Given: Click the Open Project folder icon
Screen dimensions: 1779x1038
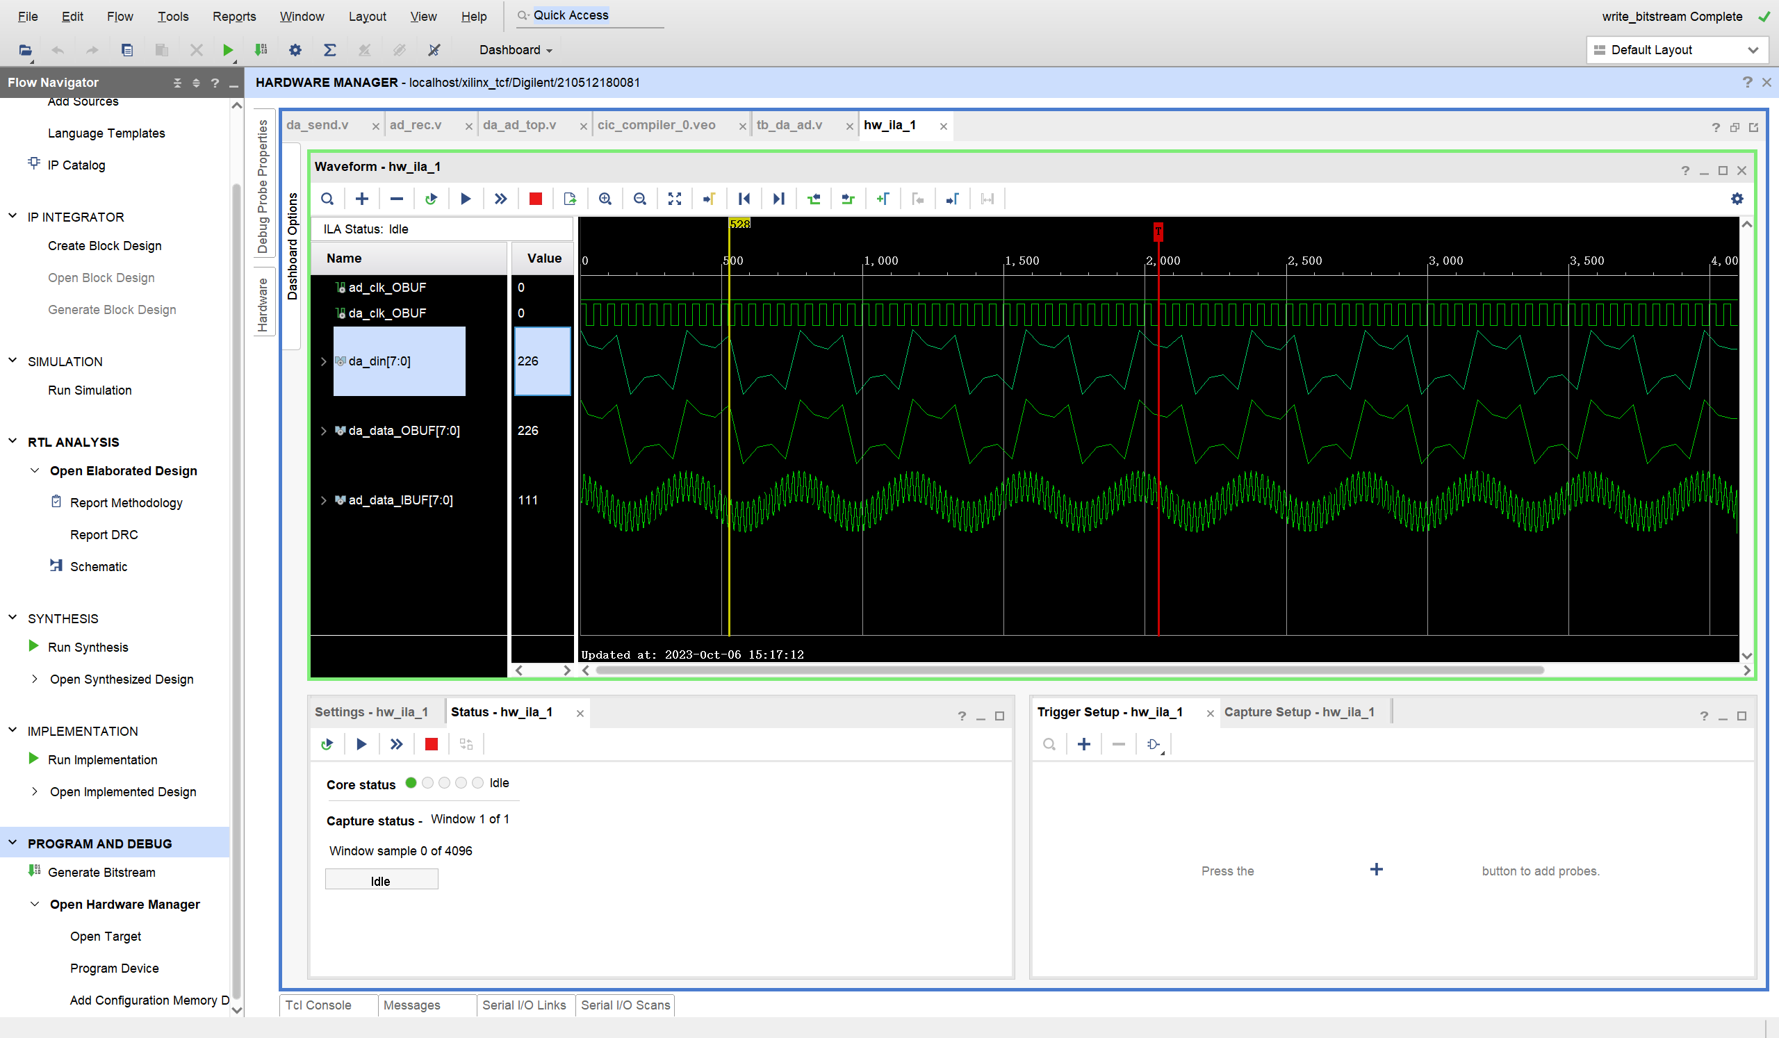Looking at the screenshot, I should 26,50.
